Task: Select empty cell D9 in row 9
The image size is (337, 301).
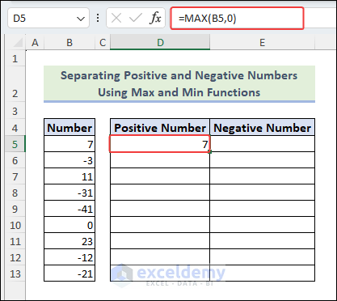Action: coord(160,209)
